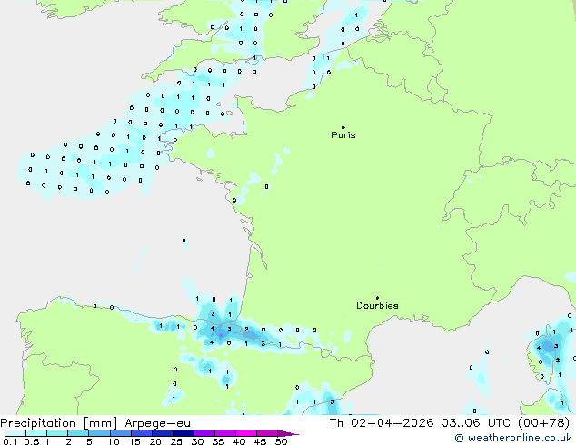Click the Dourbies location dot marker
This screenshot has height=445, width=576.
377,298
